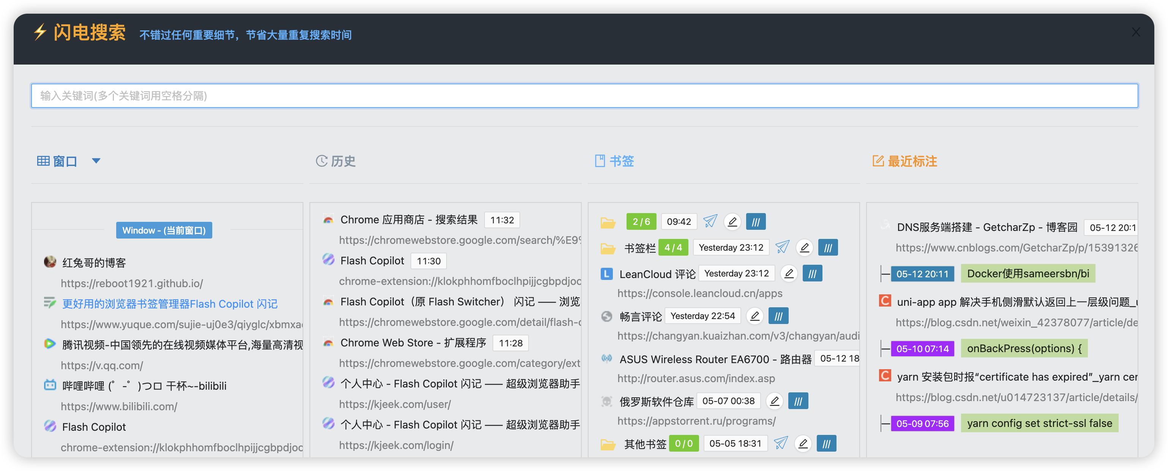Image resolution: width=1168 pixels, height=471 pixels.
Task: Open Chrome 应用商店 - 搜索结果 history entry
Action: 409,220
